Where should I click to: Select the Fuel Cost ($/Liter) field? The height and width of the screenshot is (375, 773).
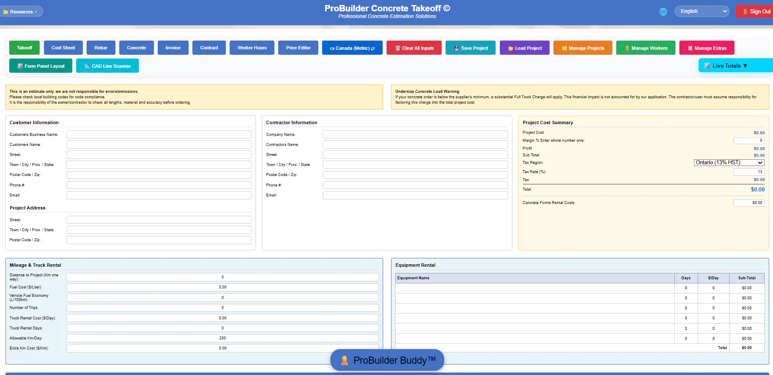223,287
